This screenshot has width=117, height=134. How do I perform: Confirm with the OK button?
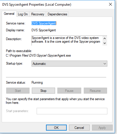[56, 128]
